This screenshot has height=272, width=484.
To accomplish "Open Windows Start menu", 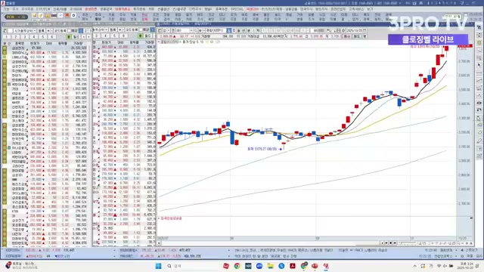I will (158, 266).
